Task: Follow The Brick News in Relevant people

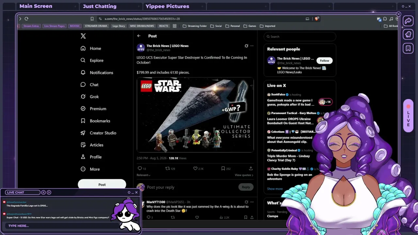Action: click(324, 60)
